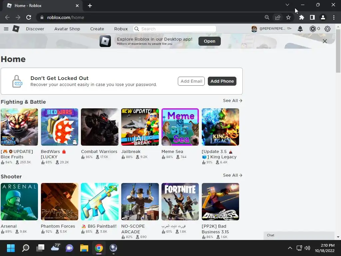Go forward in browser history
Screen dimensions: 341x256
point(18,17)
